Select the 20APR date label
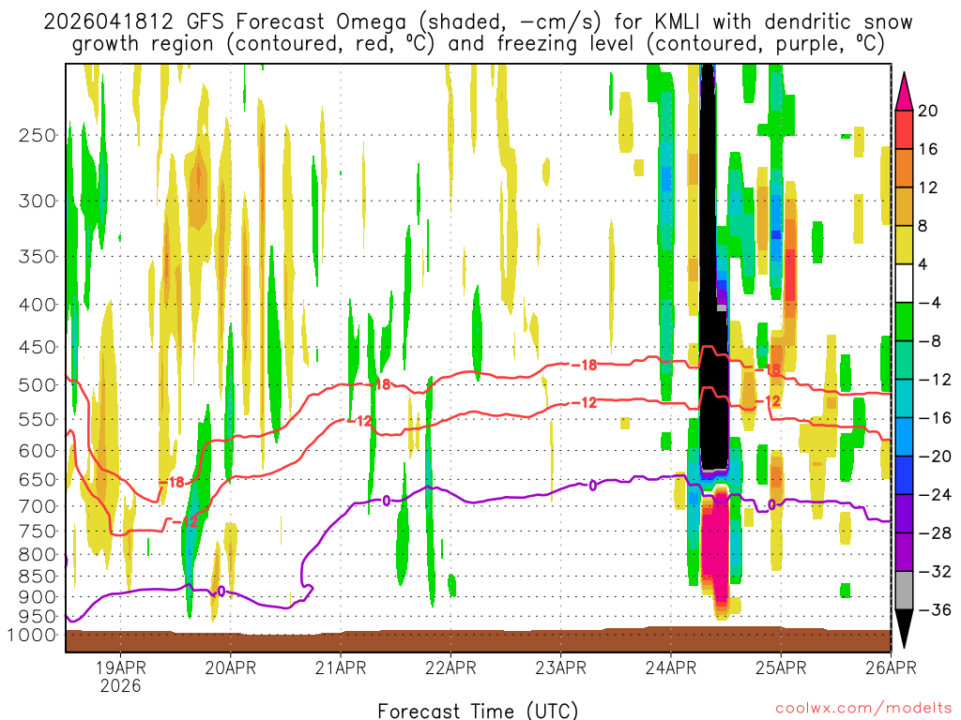The width and height of the screenshot is (961, 720). point(231,667)
